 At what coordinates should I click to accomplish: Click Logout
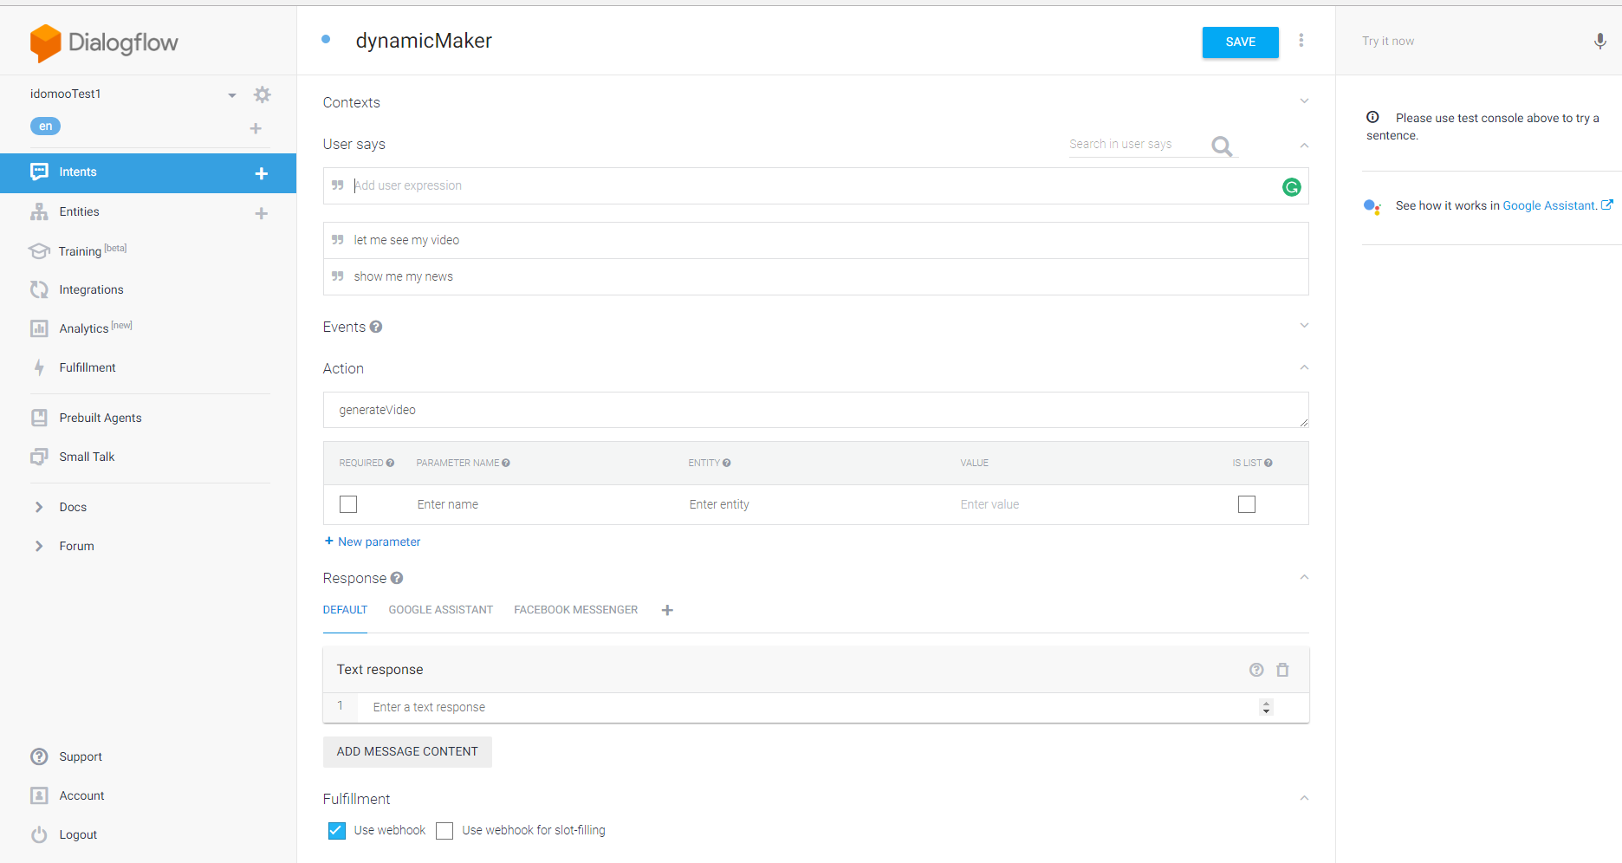[x=78, y=834]
